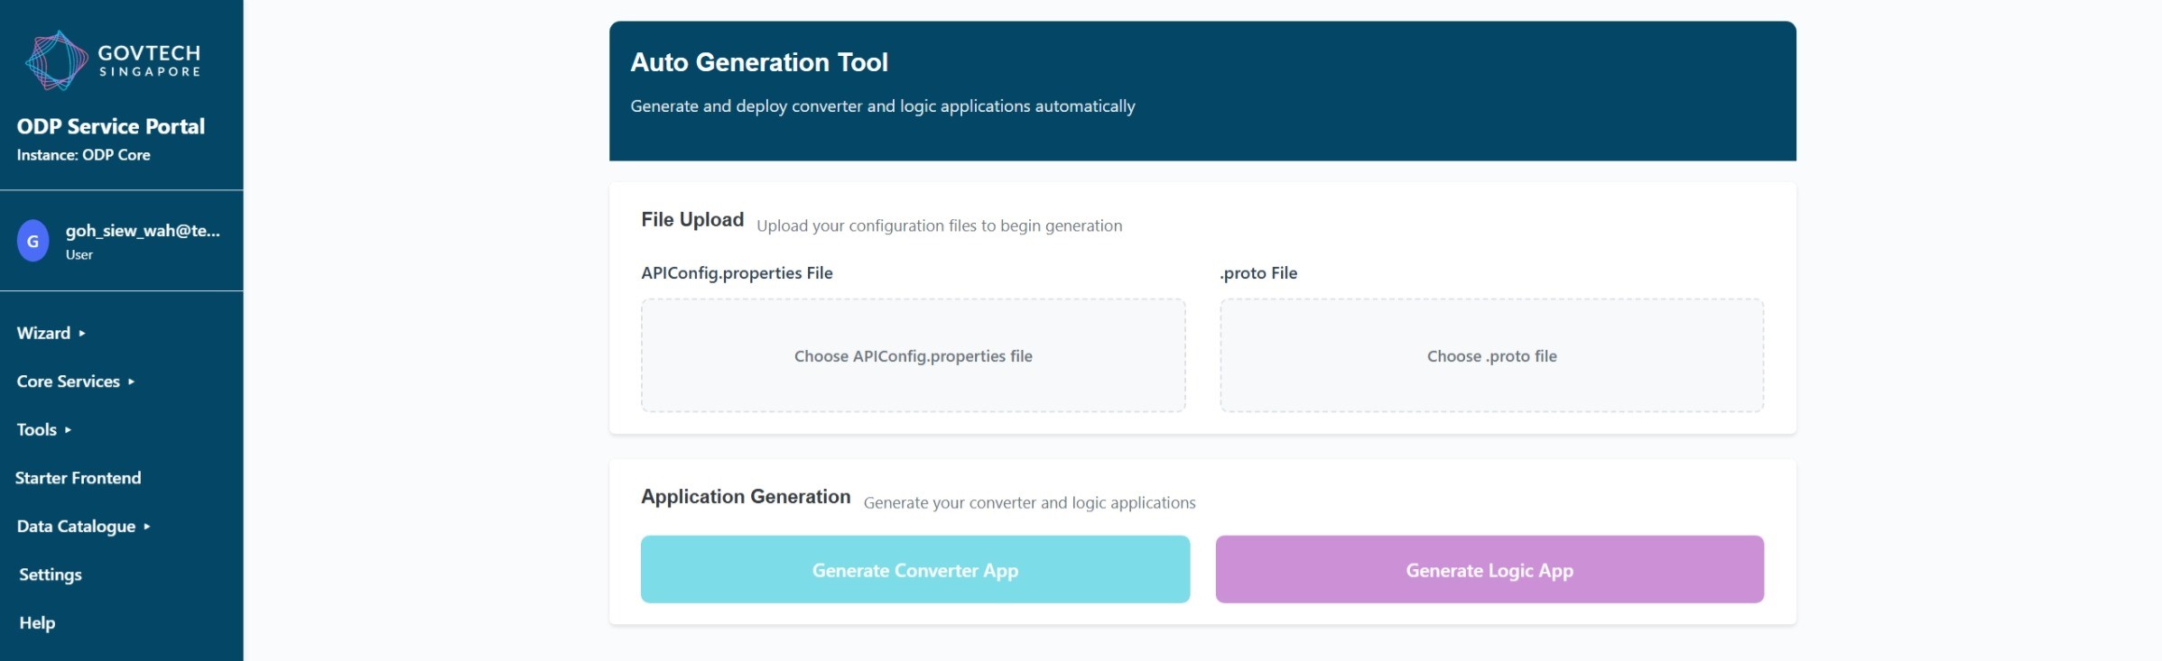This screenshot has height=661, width=2162.
Task: Click 'Generate your converter and logic applications' text
Action: coord(1029,502)
